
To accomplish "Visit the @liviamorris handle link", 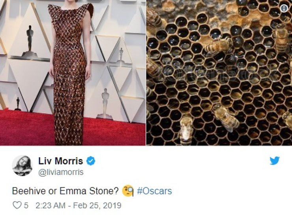I will point(61,172).
